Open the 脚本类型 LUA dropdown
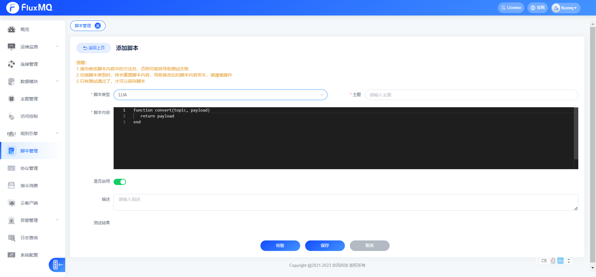The height and width of the screenshot is (277, 596). coord(220,95)
